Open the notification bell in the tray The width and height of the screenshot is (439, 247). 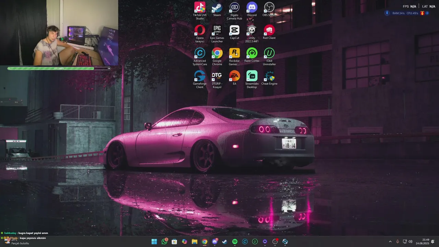[433, 242]
